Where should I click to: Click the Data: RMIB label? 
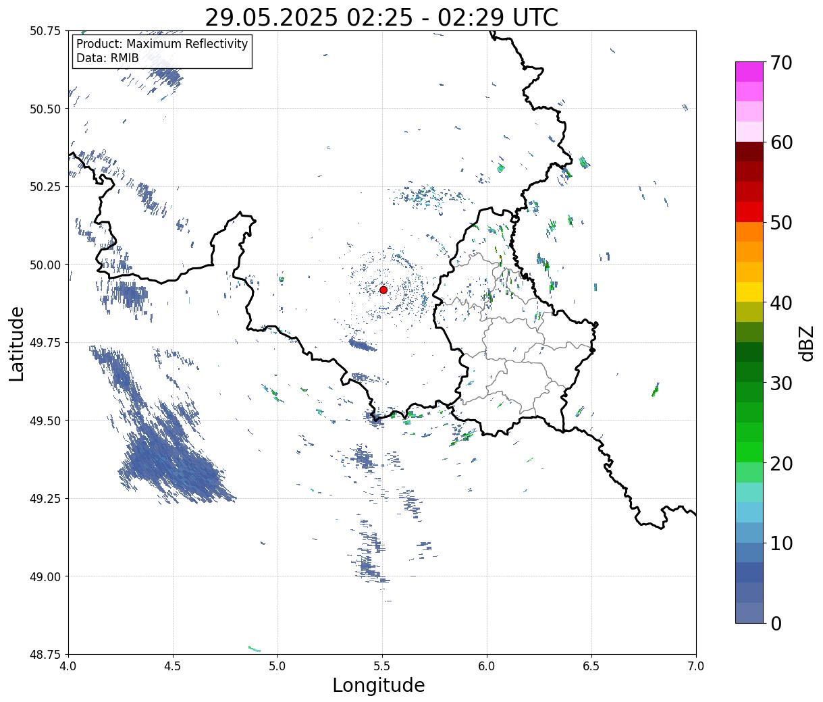click(107, 58)
